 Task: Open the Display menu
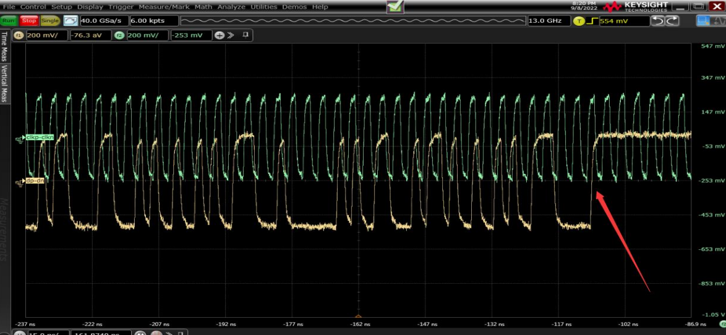(90, 7)
